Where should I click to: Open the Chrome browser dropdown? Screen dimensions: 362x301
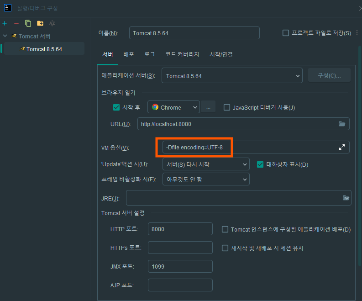click(x=173, y=107)
